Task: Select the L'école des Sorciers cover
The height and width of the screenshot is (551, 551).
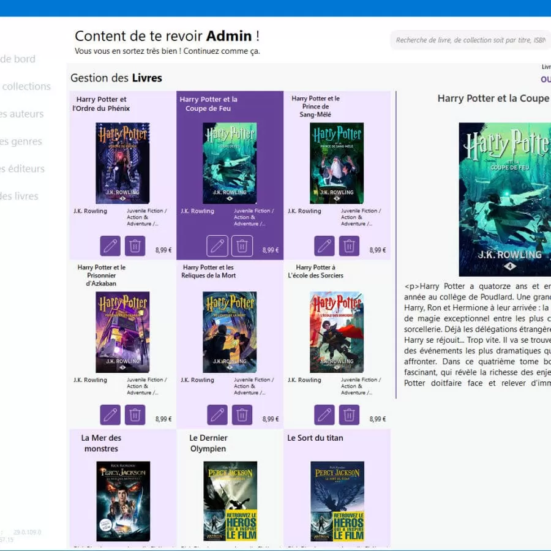Action: 337,332
